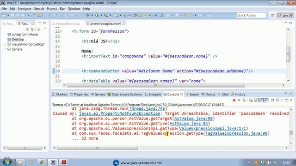Click the Console horizontal scrollbar thumb

coord(98,148)
